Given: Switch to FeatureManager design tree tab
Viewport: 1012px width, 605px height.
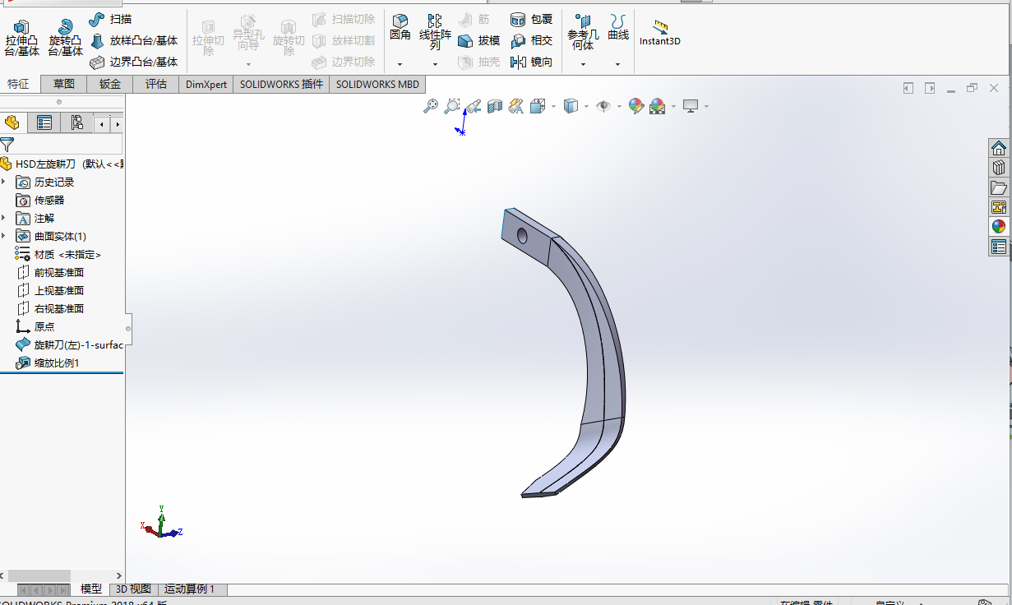Looking at the screenshot, I should pos(12,123).
